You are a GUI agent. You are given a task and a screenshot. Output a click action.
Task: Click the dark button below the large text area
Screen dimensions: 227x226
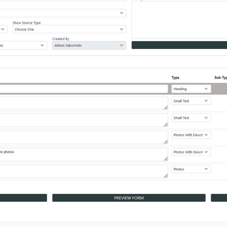[x=179, y=45]
